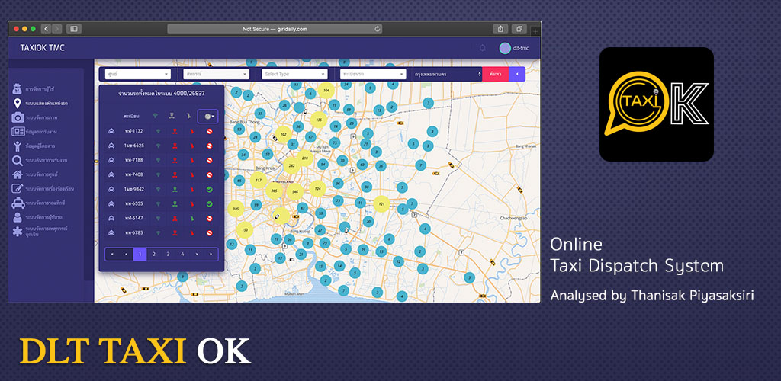This screenshot has height=381, width=781.
Task: Open the second filter dropdown in the map toolbar
Action: point(216,74)
